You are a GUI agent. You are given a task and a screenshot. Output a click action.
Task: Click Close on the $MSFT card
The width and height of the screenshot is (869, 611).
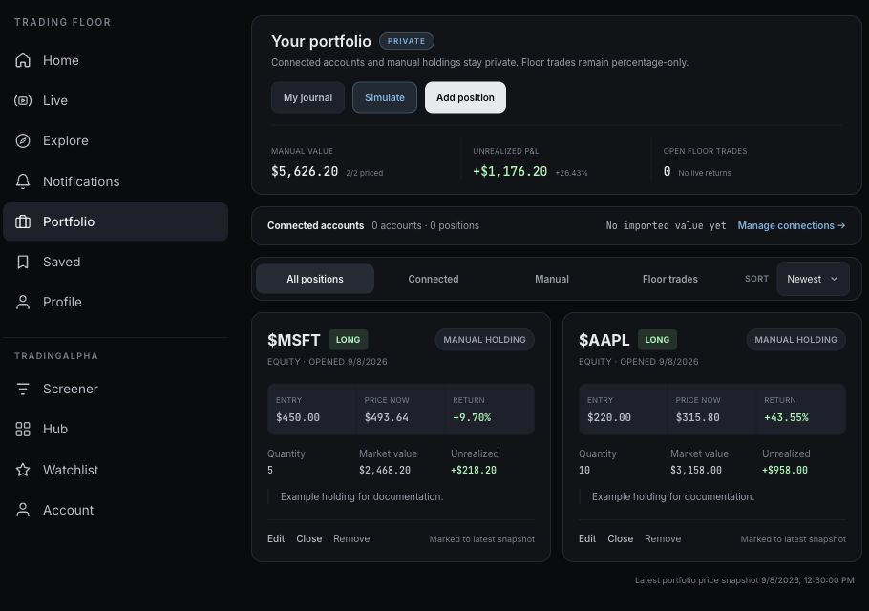tap(308, 538)
